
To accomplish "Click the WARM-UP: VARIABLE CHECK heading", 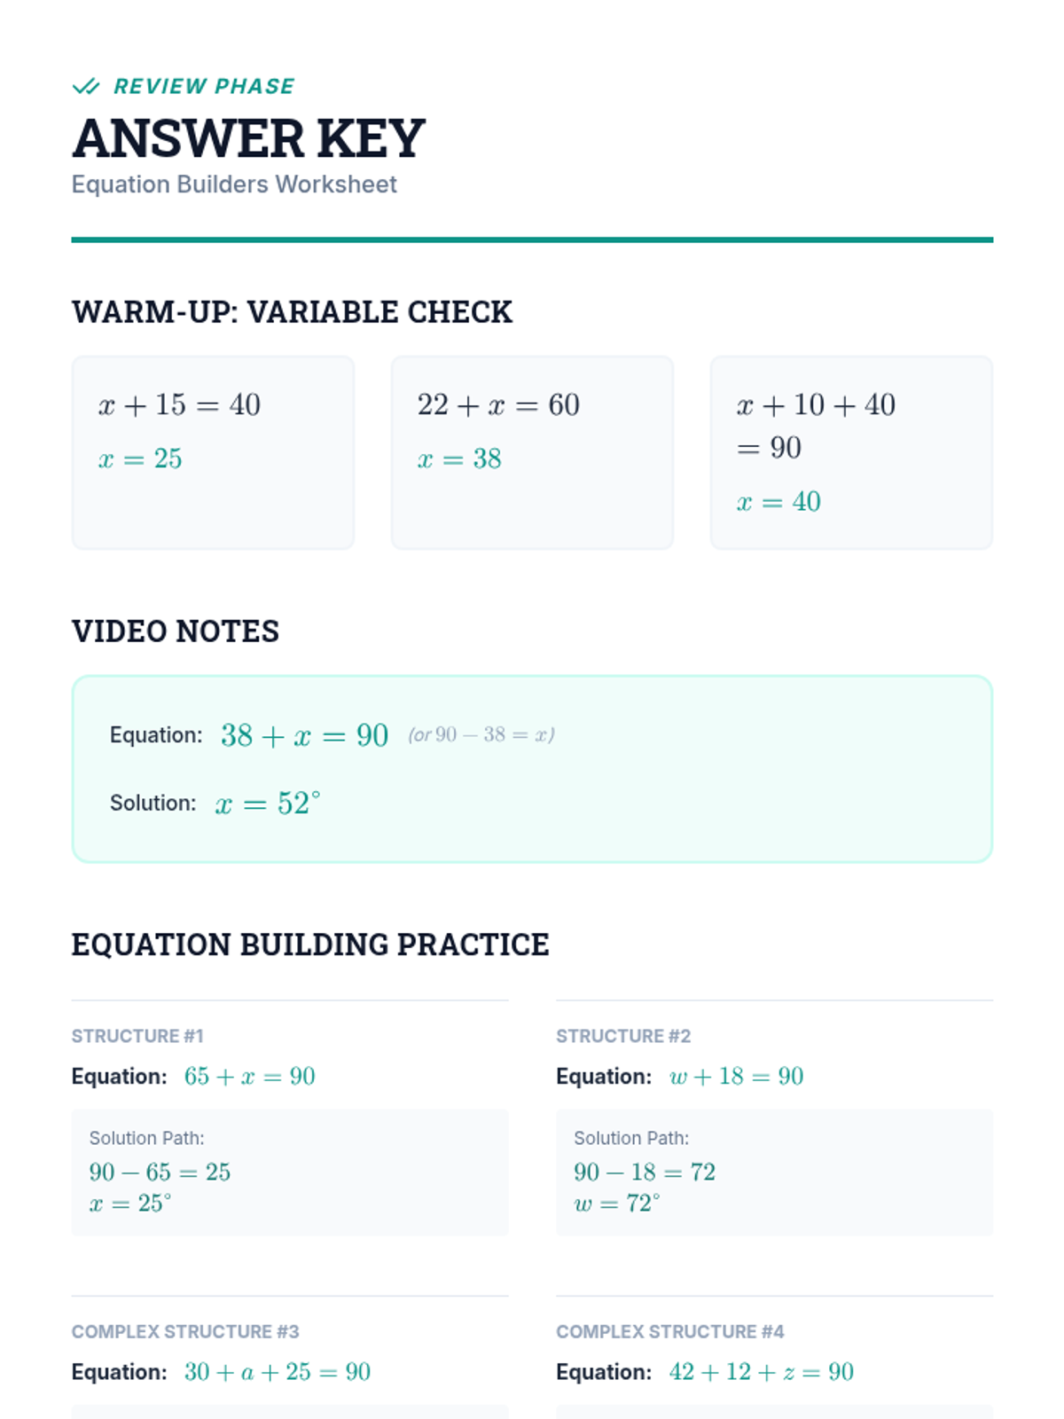I will point(292,312).
